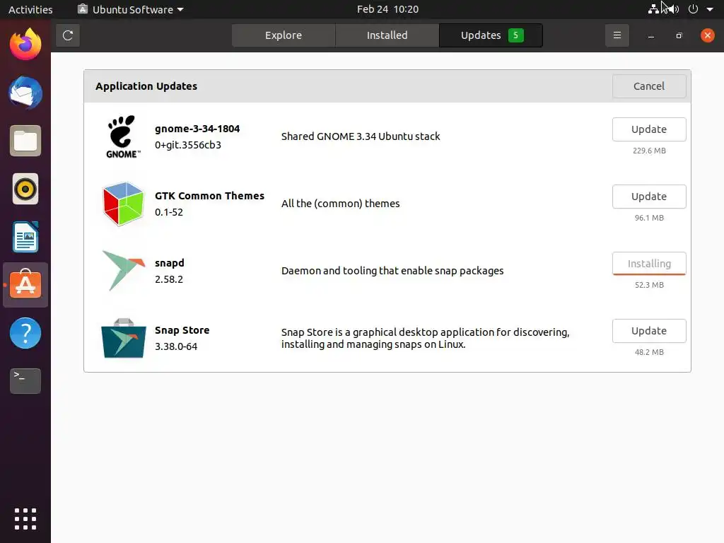Click version '0+git.3556cb3'
Screen dimensions: 724x543
[x=188, y=145]
